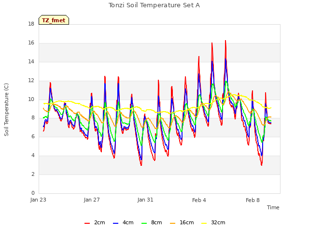Image resolution: width=309 pixels, height=232 pixels.
Task: Click the 0 y-axis tick label
Action: click(x=33, y=193)
